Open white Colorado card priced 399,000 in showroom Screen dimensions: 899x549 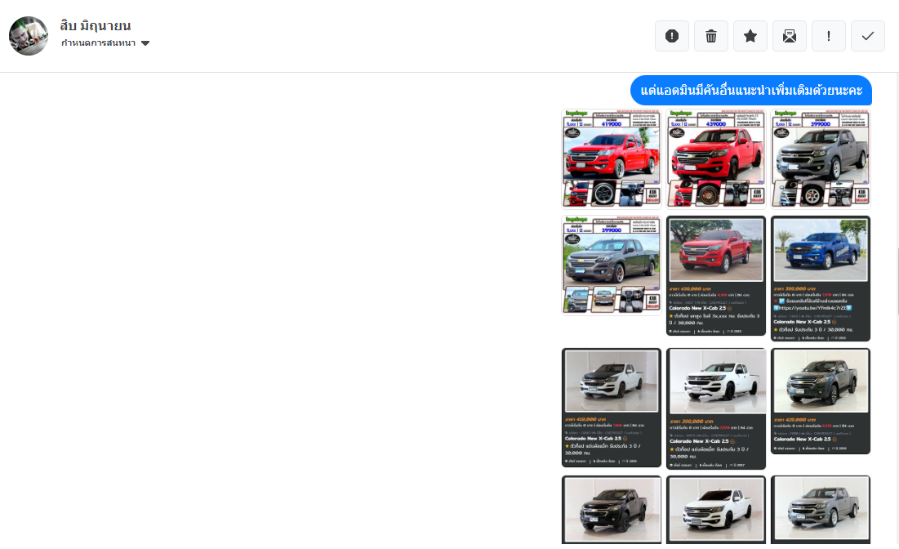point(715,409)
